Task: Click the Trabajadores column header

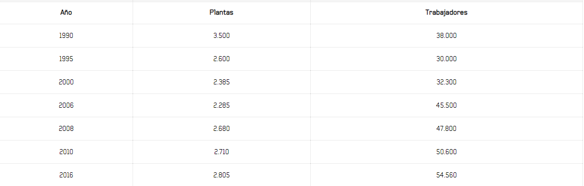Action: [446, 12]
